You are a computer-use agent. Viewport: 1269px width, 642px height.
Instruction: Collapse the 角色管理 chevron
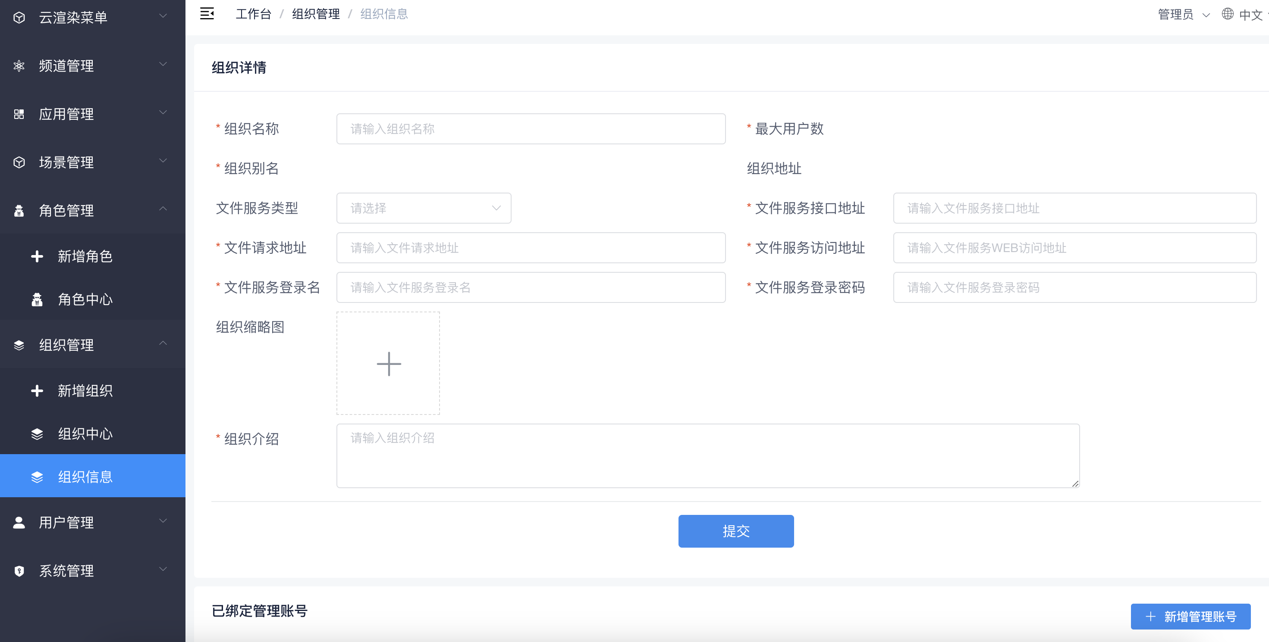coord(163,209)
